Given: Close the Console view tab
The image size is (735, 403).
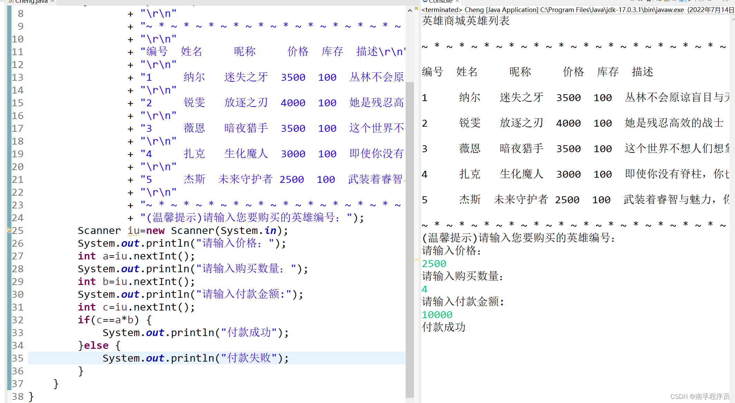Looking at the screenshot, I should pyautogui.click(x=457, y=1).
